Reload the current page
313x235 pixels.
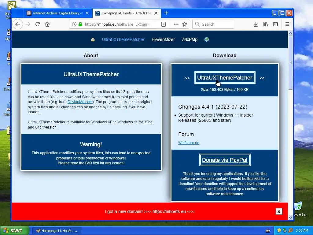[x=38, y=24]
